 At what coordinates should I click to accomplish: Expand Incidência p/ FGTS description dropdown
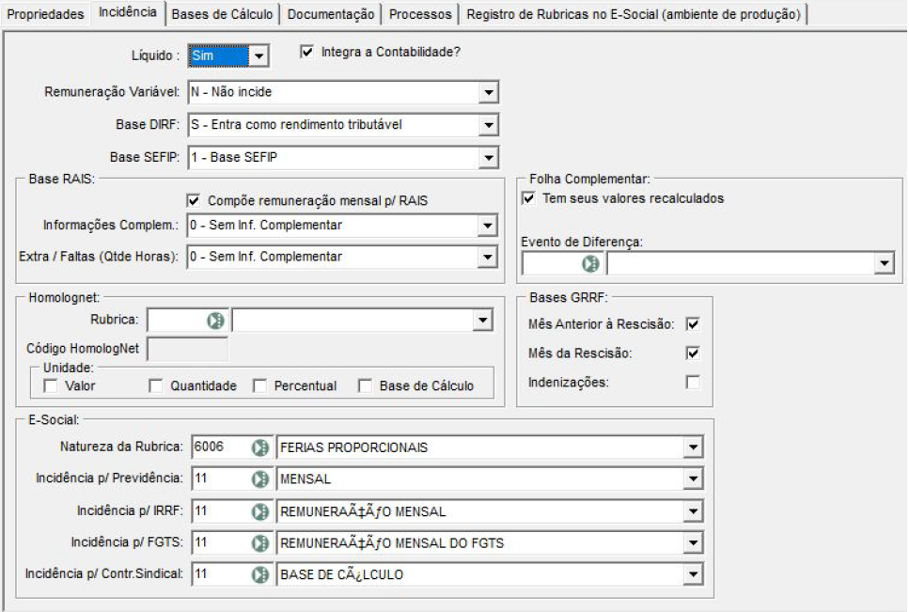tap(693, 543)
